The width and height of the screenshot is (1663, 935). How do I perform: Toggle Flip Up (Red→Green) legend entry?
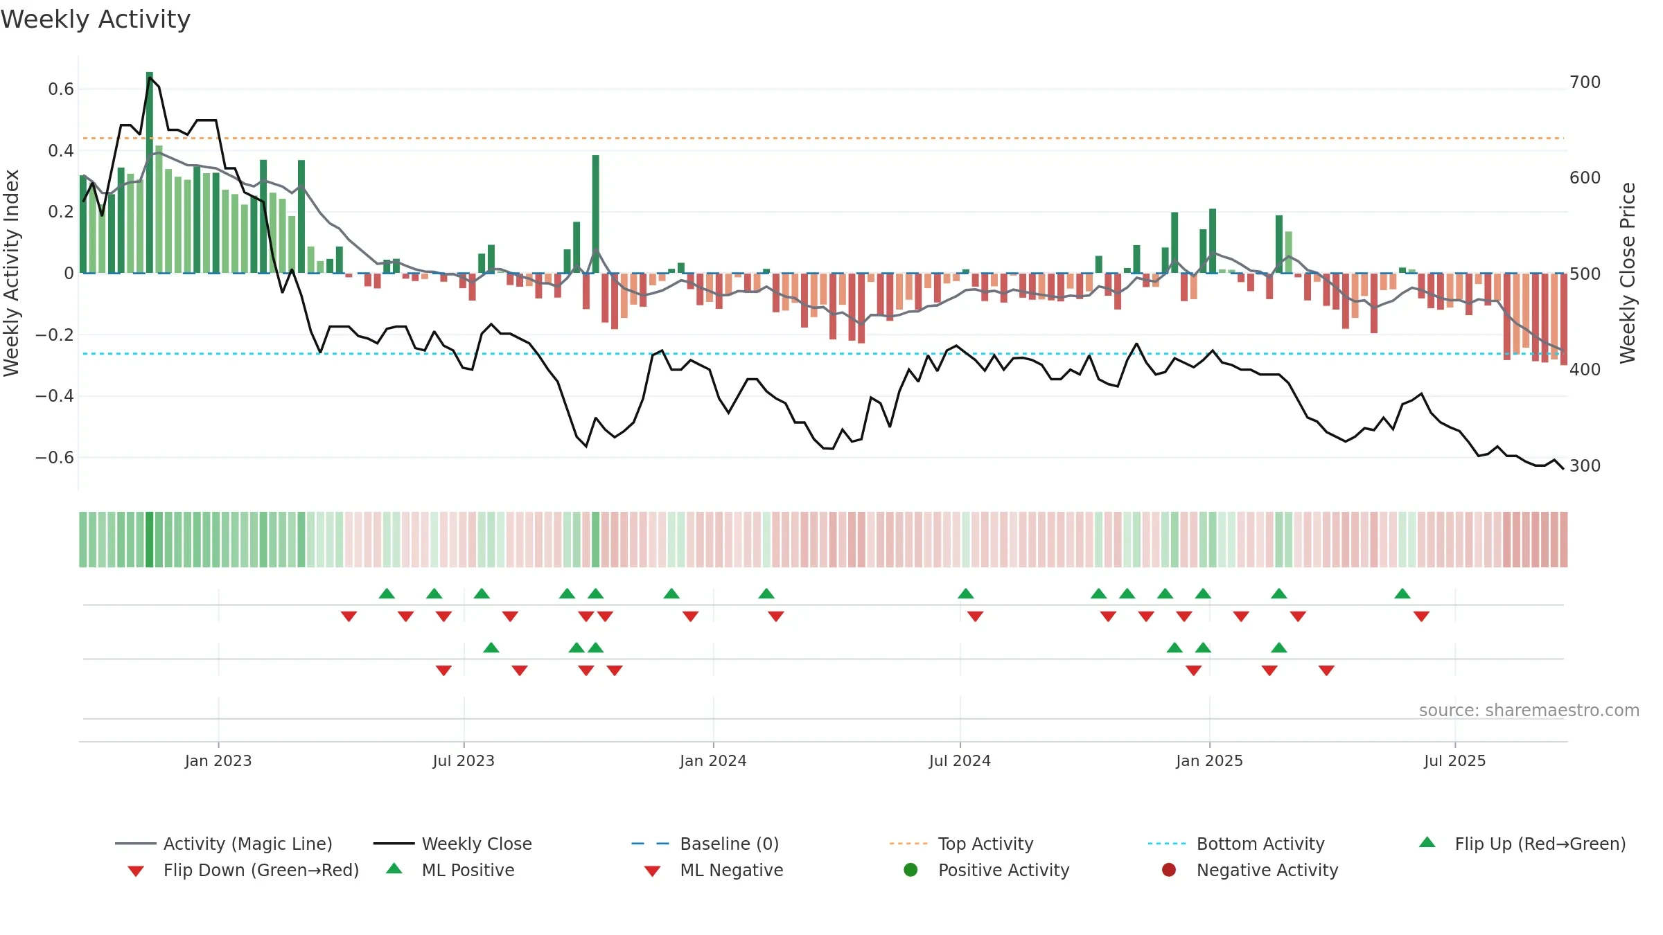click(x=1522, y=844)
